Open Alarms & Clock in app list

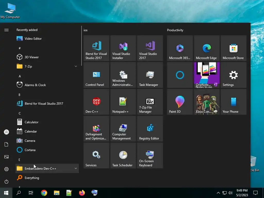[x=47, y=85]
